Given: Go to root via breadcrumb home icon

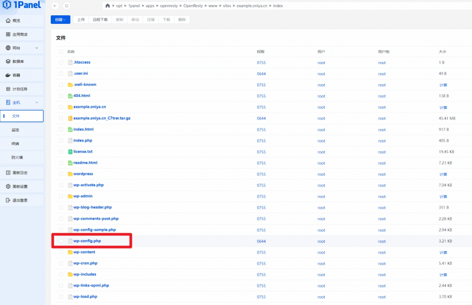Looking at the screenshot, I should click(x=108, y=6).
